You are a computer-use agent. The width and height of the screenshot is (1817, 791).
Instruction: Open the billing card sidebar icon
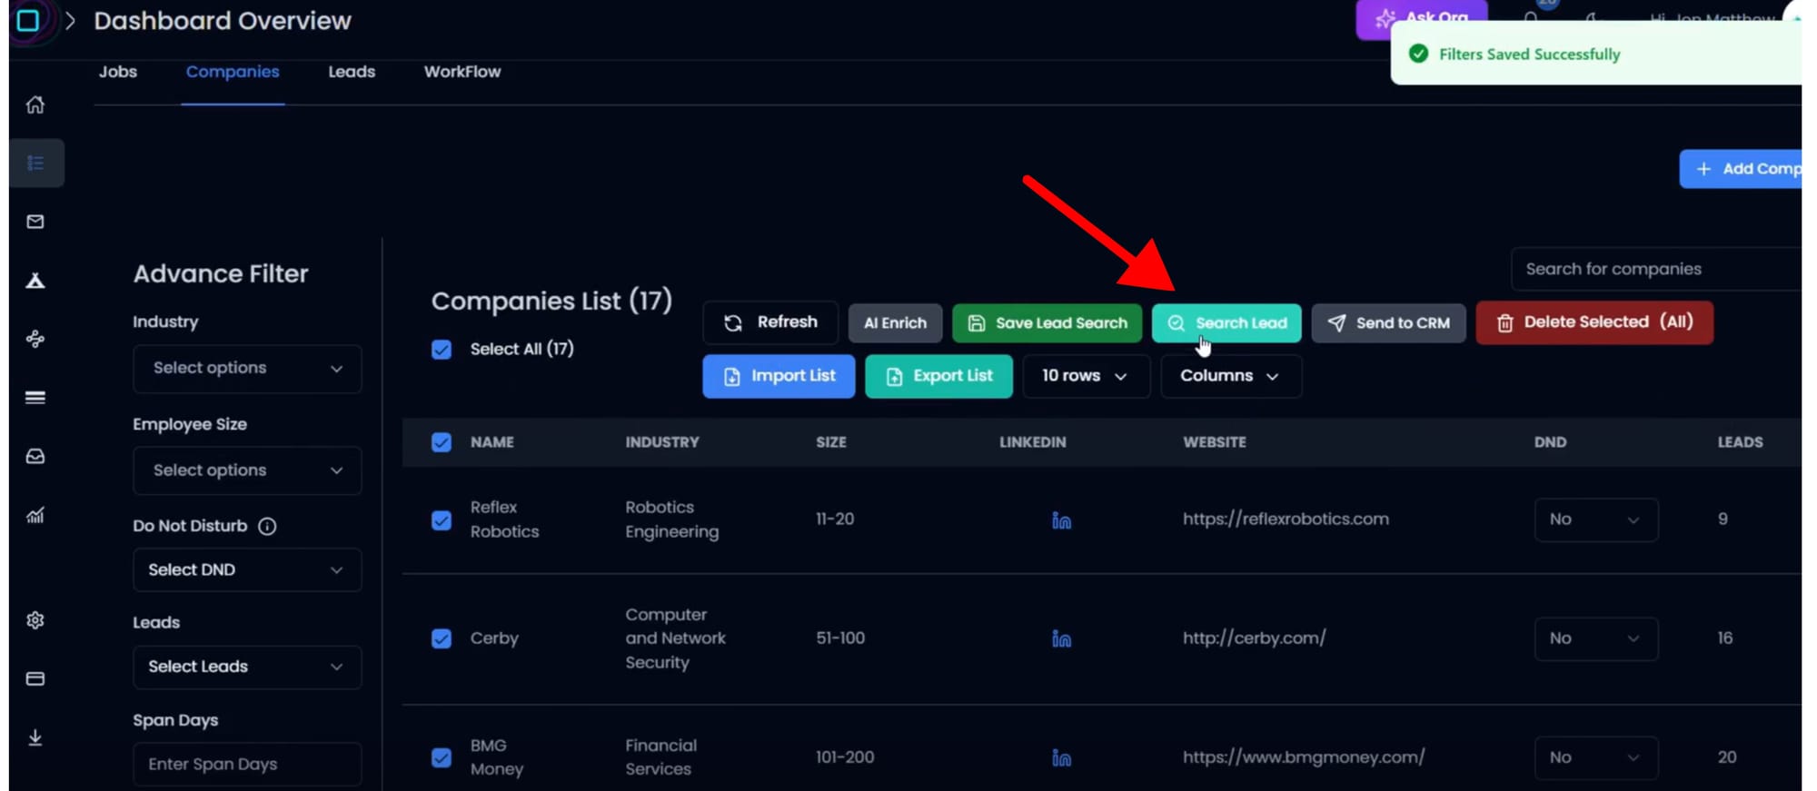pyautogui.click(x=35, y=678)
